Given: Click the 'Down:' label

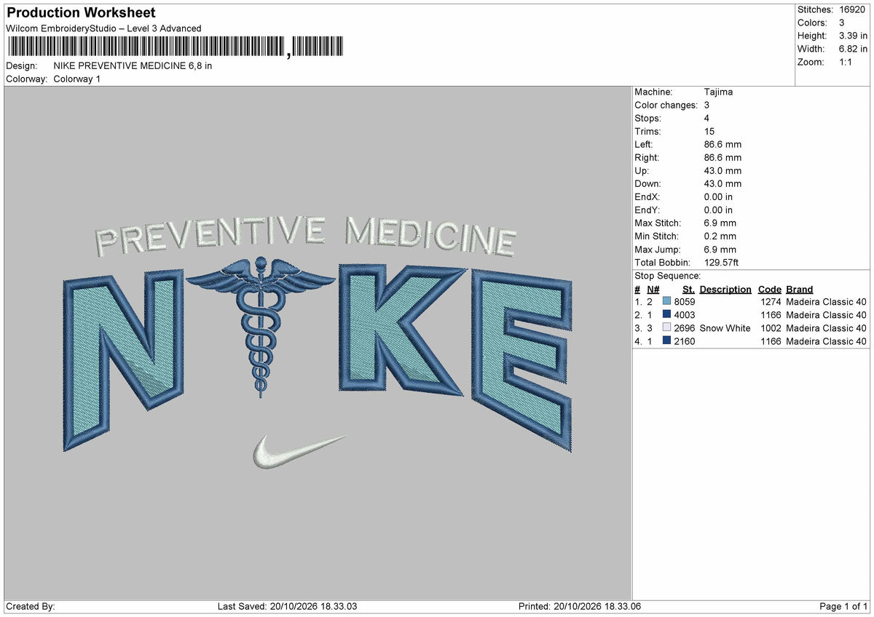Looking at the screenshot, I should click(x=648, y=184).
